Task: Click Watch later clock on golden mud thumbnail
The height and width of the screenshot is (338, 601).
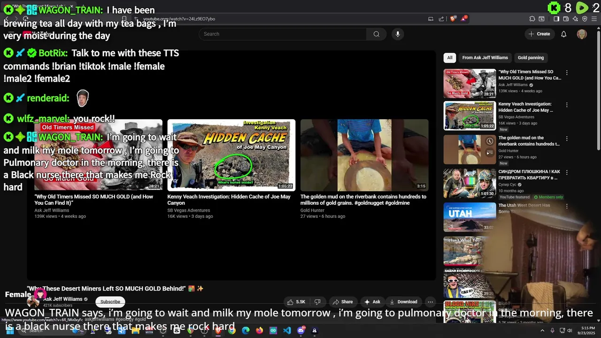Action: (490, 141)
